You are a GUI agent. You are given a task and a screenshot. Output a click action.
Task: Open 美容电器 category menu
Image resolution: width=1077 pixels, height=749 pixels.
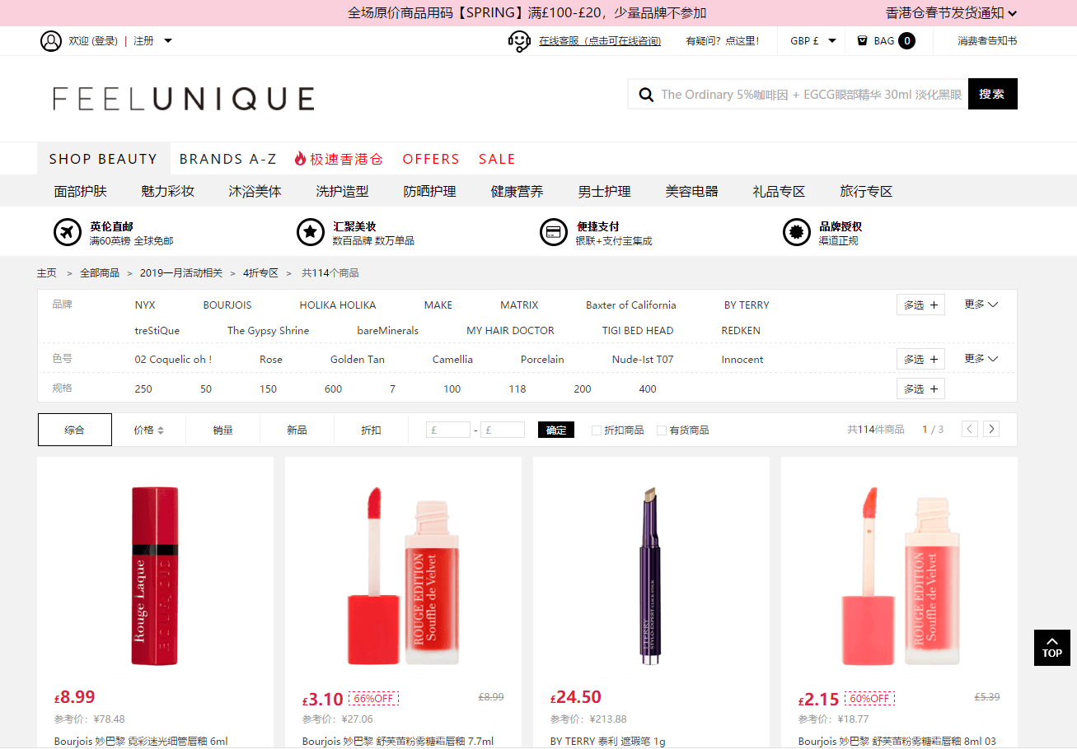point(692,191)
